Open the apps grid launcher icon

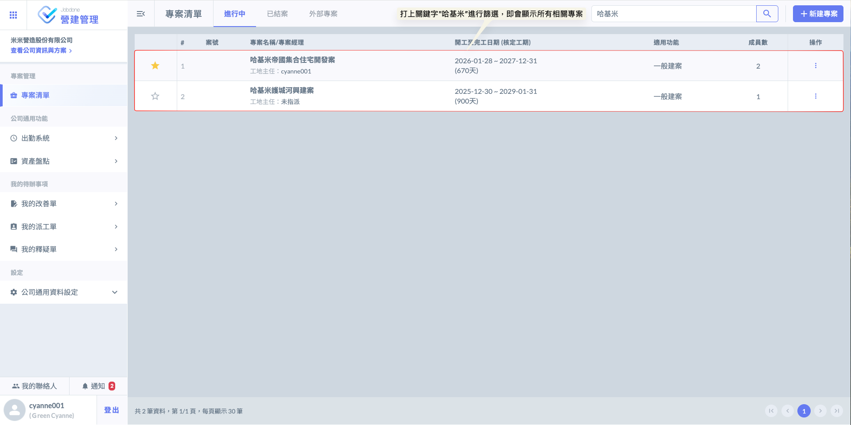[x=13, y=15]
